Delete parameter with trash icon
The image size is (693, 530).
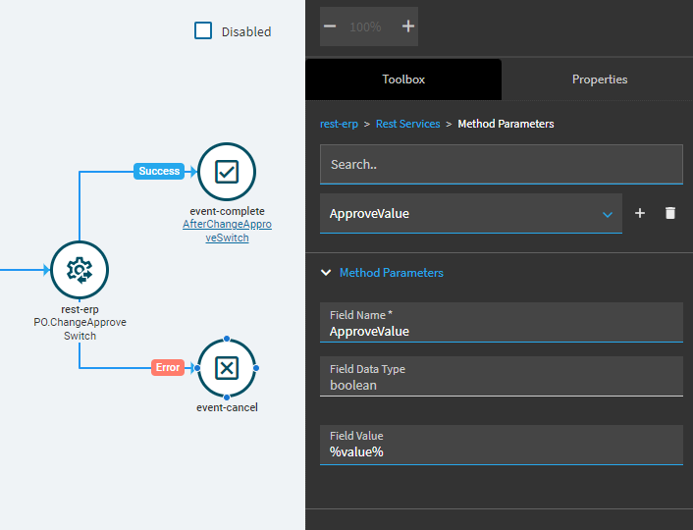click(670, 213)
